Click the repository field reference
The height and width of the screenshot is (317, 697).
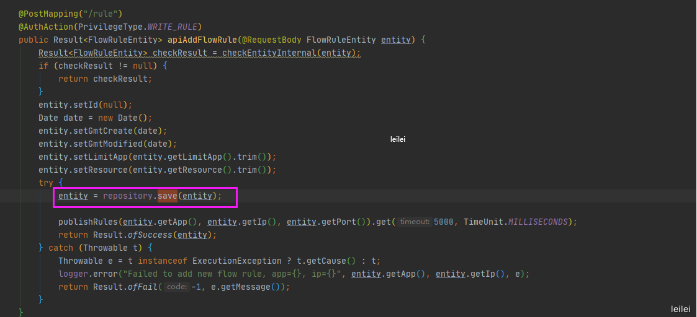click(128, 196)
